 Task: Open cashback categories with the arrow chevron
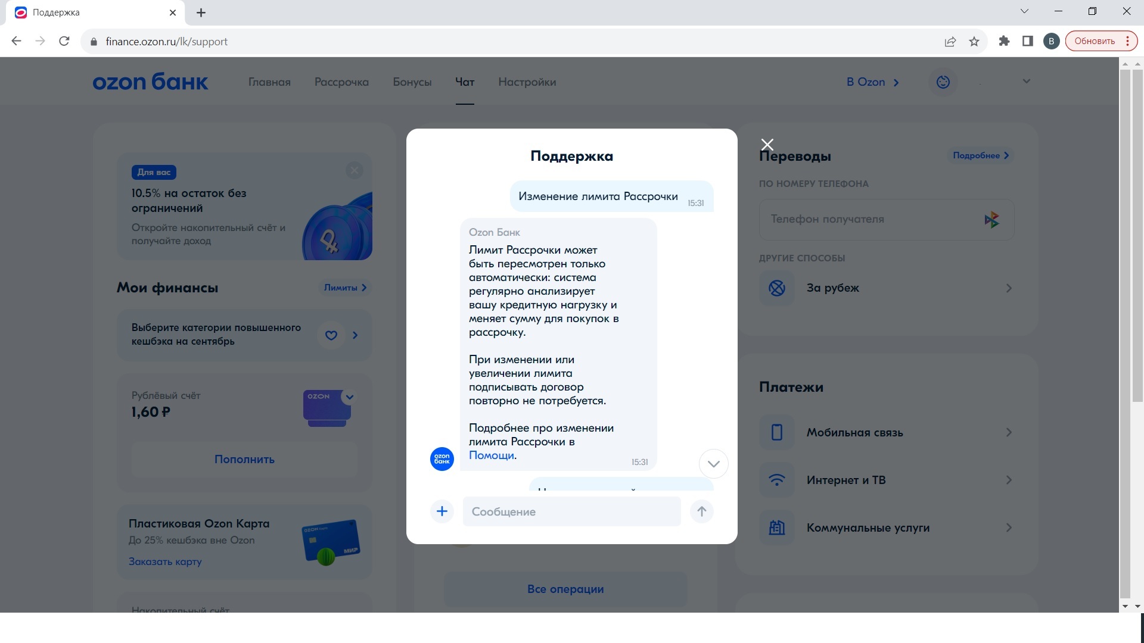tap(355, 335)
